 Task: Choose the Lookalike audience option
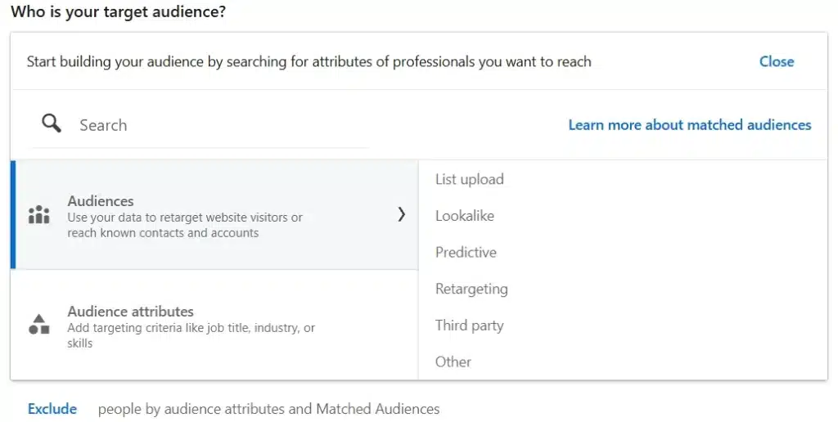click(465, 216)
